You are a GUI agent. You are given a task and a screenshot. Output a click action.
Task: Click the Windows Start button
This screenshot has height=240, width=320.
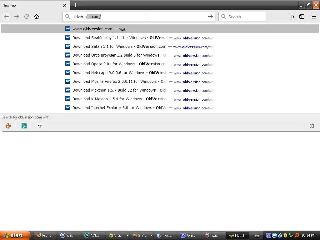coord(15,235)
